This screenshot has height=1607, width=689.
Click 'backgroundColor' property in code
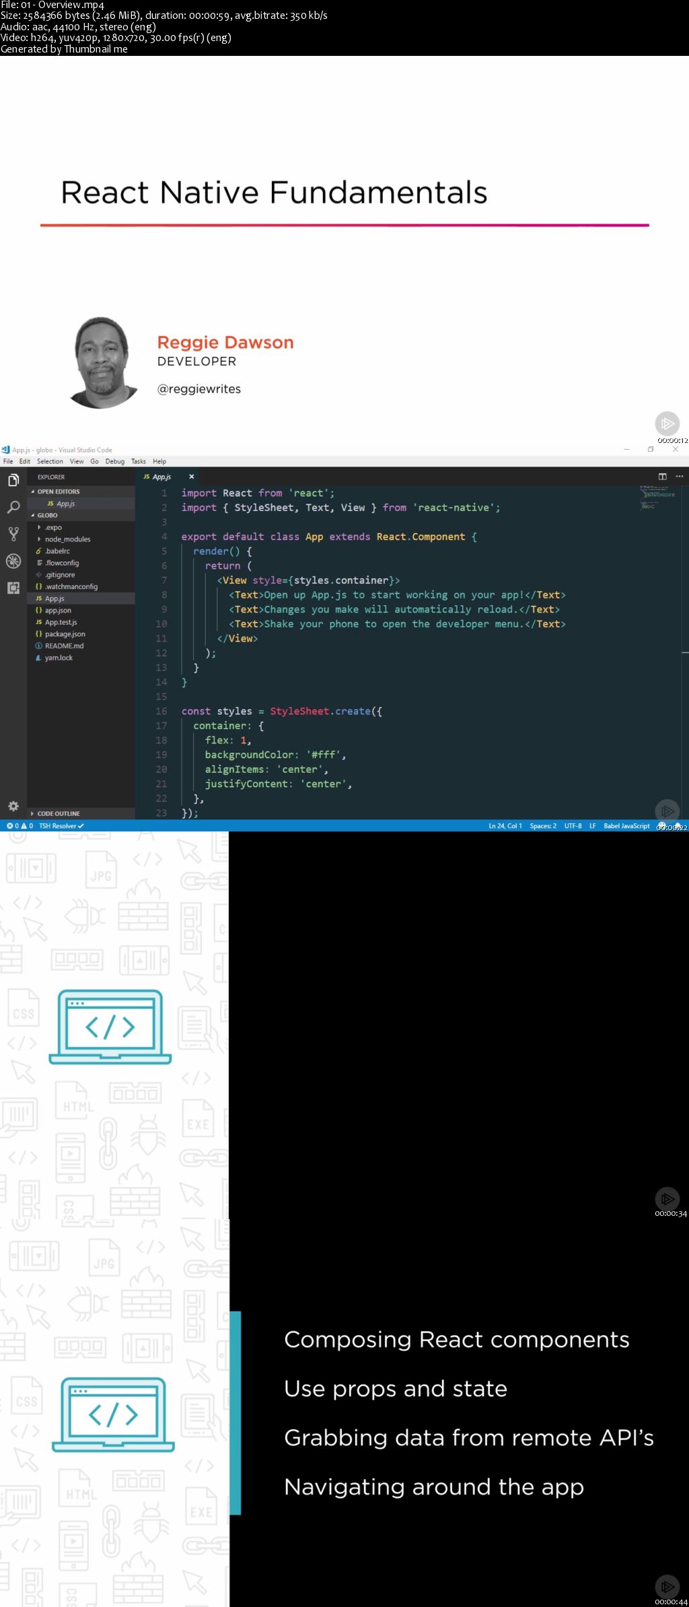(249, 755)
